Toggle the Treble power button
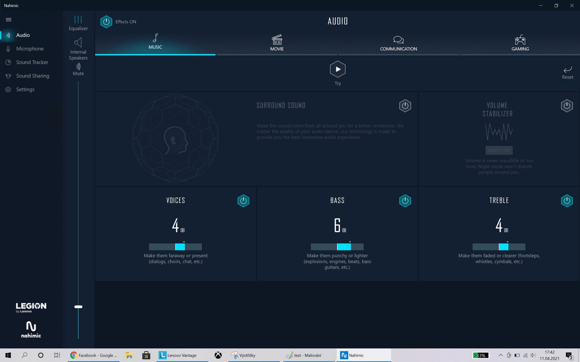Image resolution: width=580 pixels, height=362 pixels. tap(567, 201)
